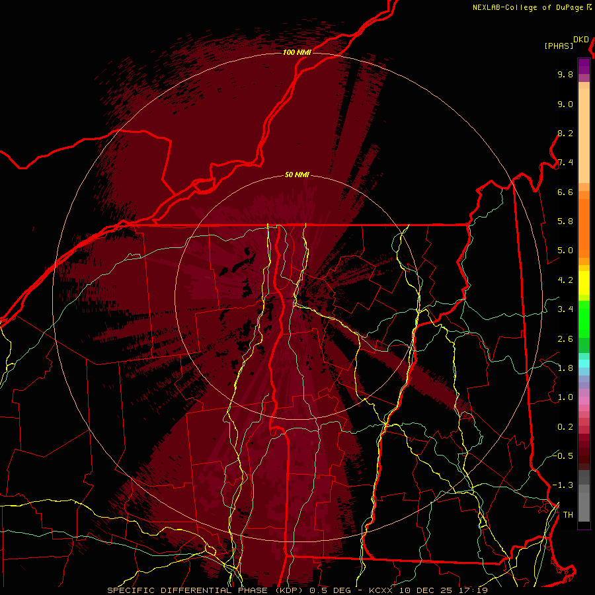Screen dimensions: 595x595
Task: Click the 4.2 legend value
Action: tap(565, 280)
